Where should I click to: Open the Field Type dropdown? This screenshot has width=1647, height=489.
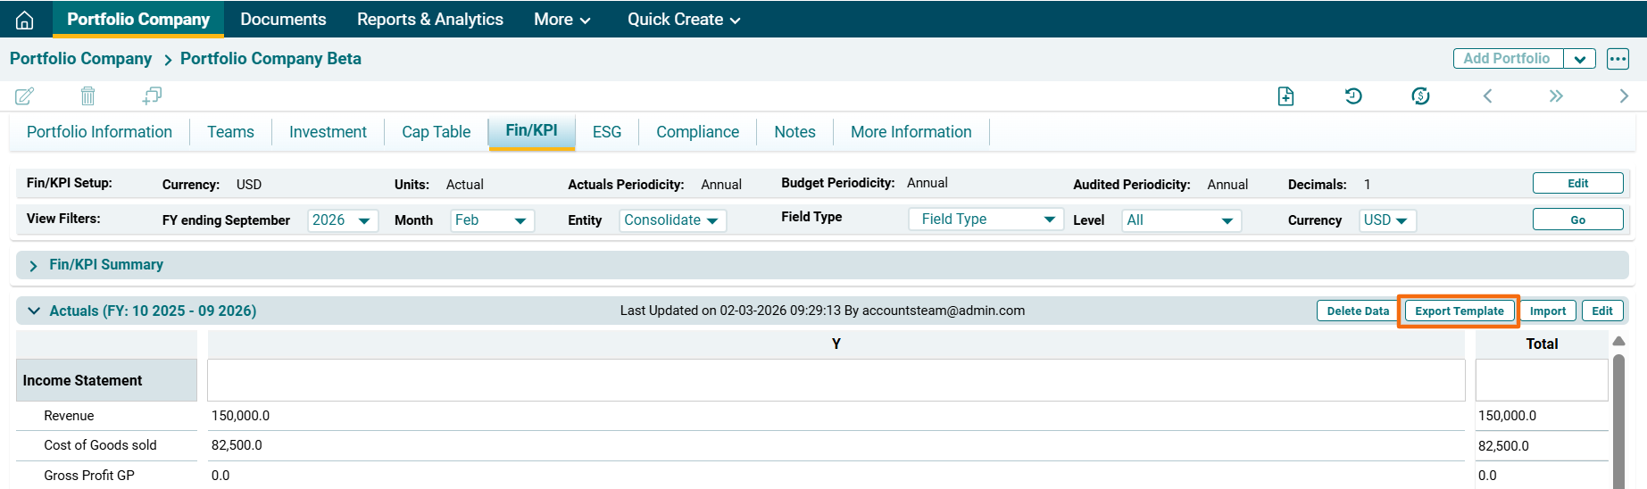point(986,220)
